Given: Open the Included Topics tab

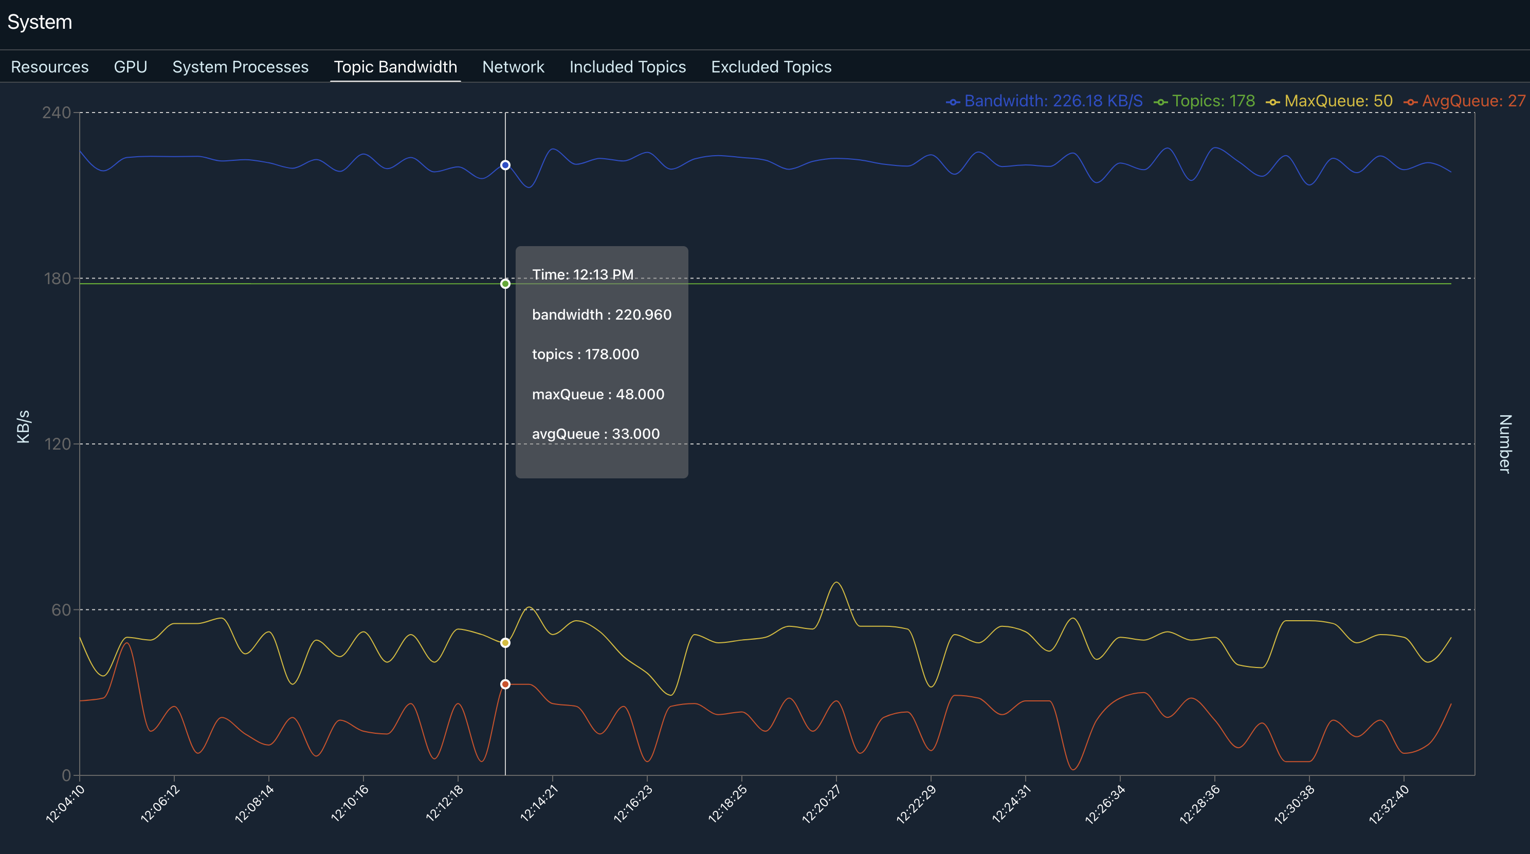Looking at the screenshot, I should click(x=627, y=66).
